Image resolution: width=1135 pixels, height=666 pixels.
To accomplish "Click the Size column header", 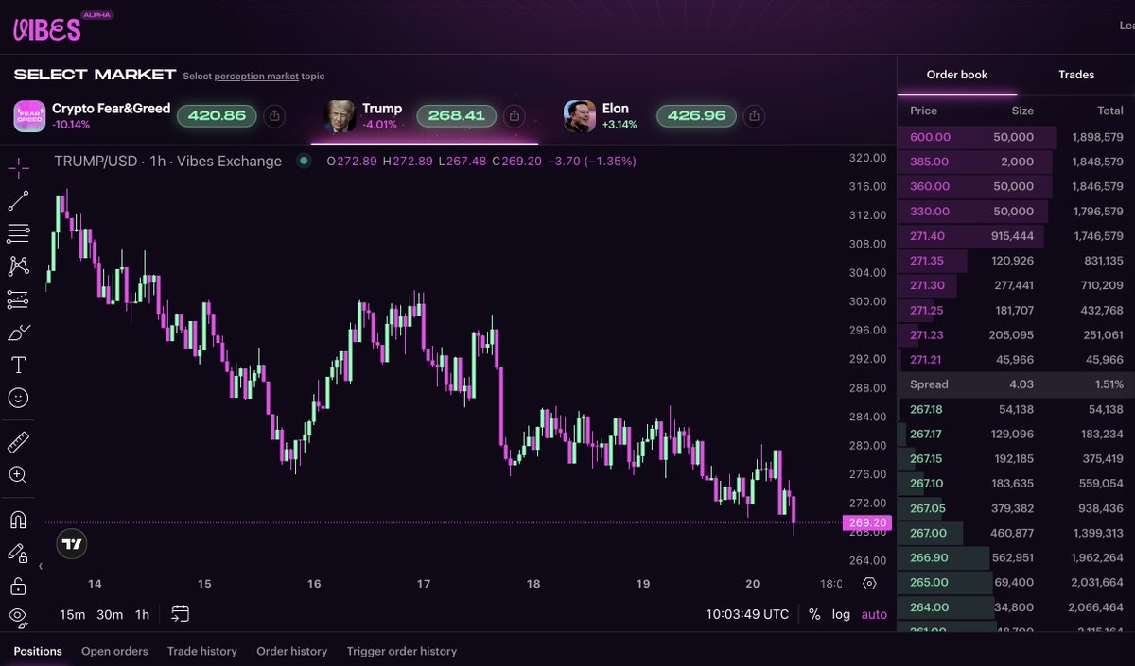I will tap(1022, 111).
